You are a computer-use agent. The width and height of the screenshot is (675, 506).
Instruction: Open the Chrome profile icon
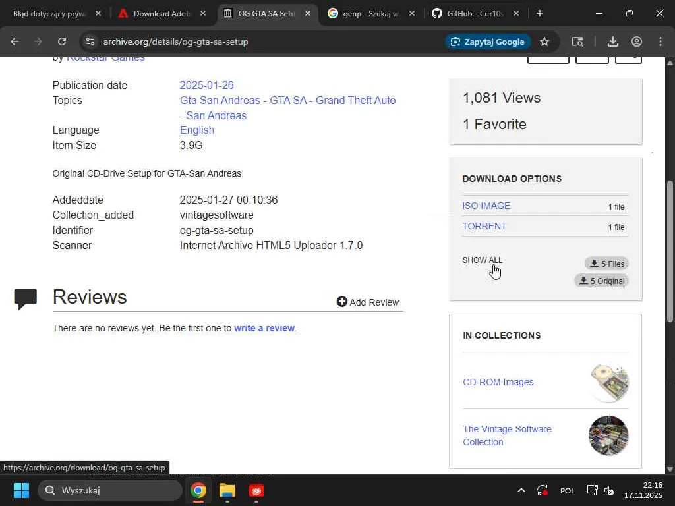coord(636,42)
